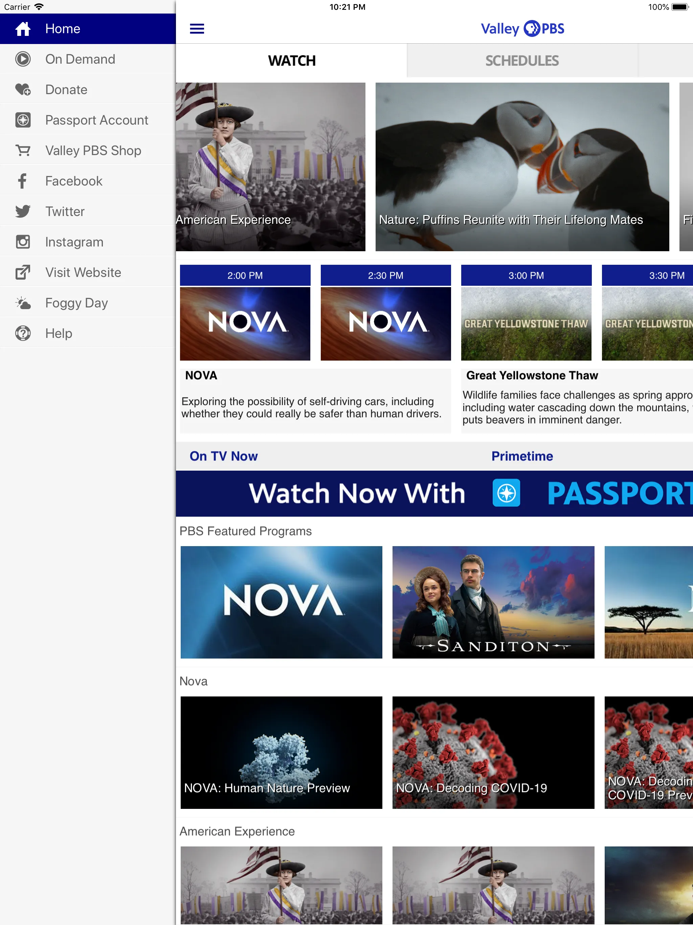This screenshot has height=925, width=693.
Task: Switch to the SCHEDULES tab
Action: coord(522,61)
